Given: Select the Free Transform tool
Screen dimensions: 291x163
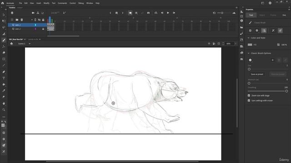Looking at the screenshot, I should pos(4,21).
